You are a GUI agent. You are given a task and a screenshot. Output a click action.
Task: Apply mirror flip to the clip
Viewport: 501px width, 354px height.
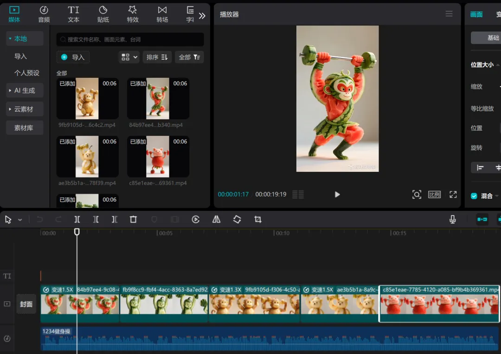click(216, 219)
